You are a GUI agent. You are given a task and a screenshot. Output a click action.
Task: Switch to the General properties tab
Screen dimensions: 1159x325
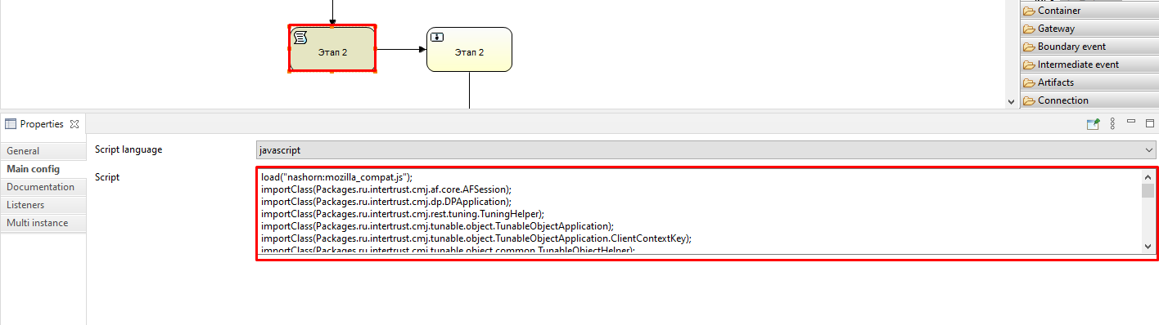(43, 151)
